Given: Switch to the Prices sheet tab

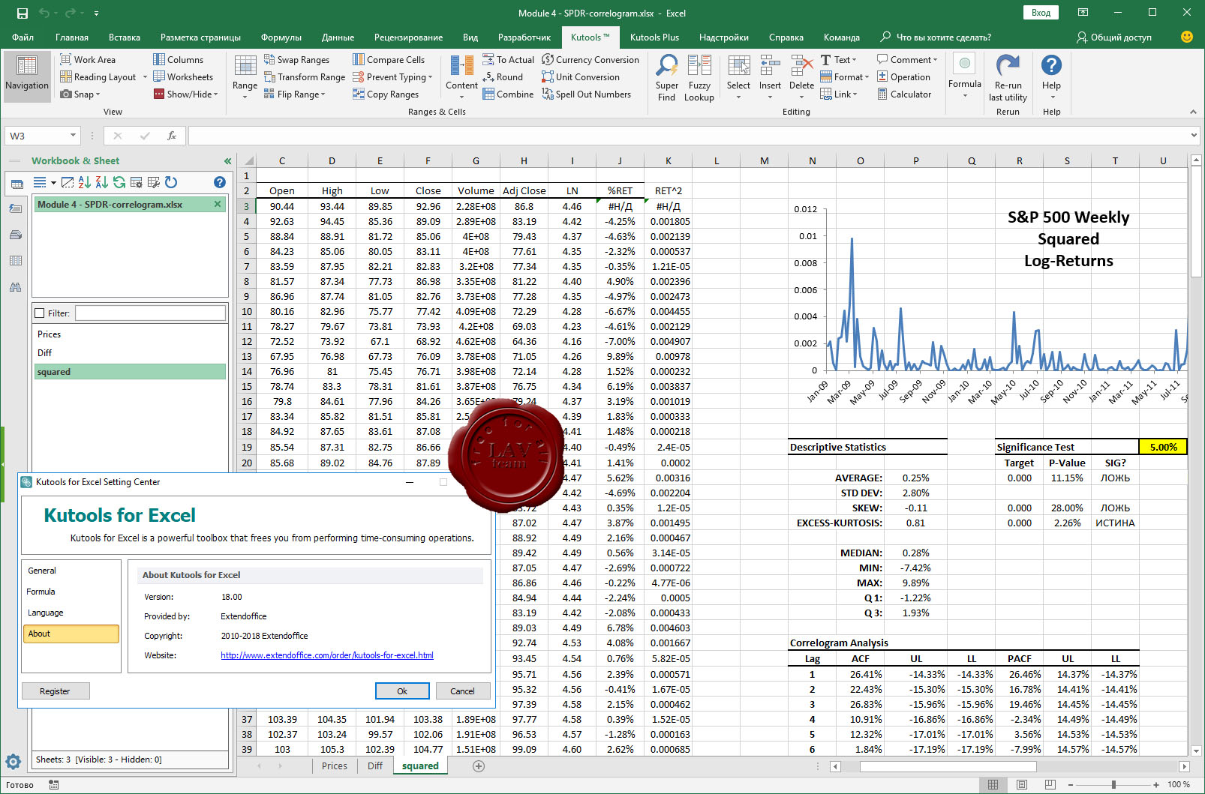Looking at the screenshot, I should tap(335, 766).
